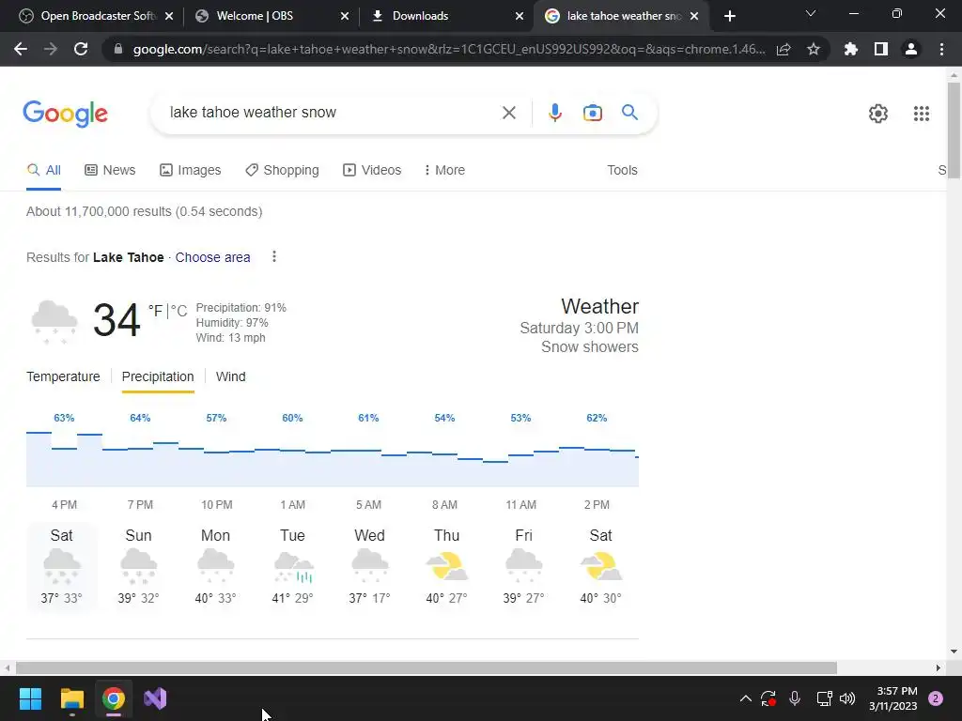This screenshot has width=962, height=721.
Task: Select the Tuesday forecast
Action: (293, 566)
